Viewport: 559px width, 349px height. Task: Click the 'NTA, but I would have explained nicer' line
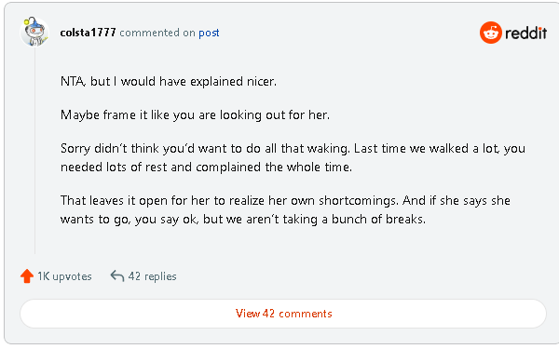pyautogui.click(x=169, y=82)
